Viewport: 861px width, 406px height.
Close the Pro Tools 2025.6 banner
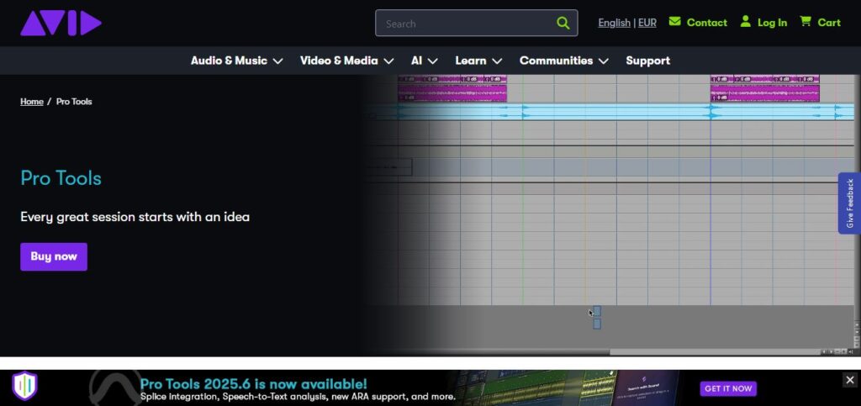(849, 380)
